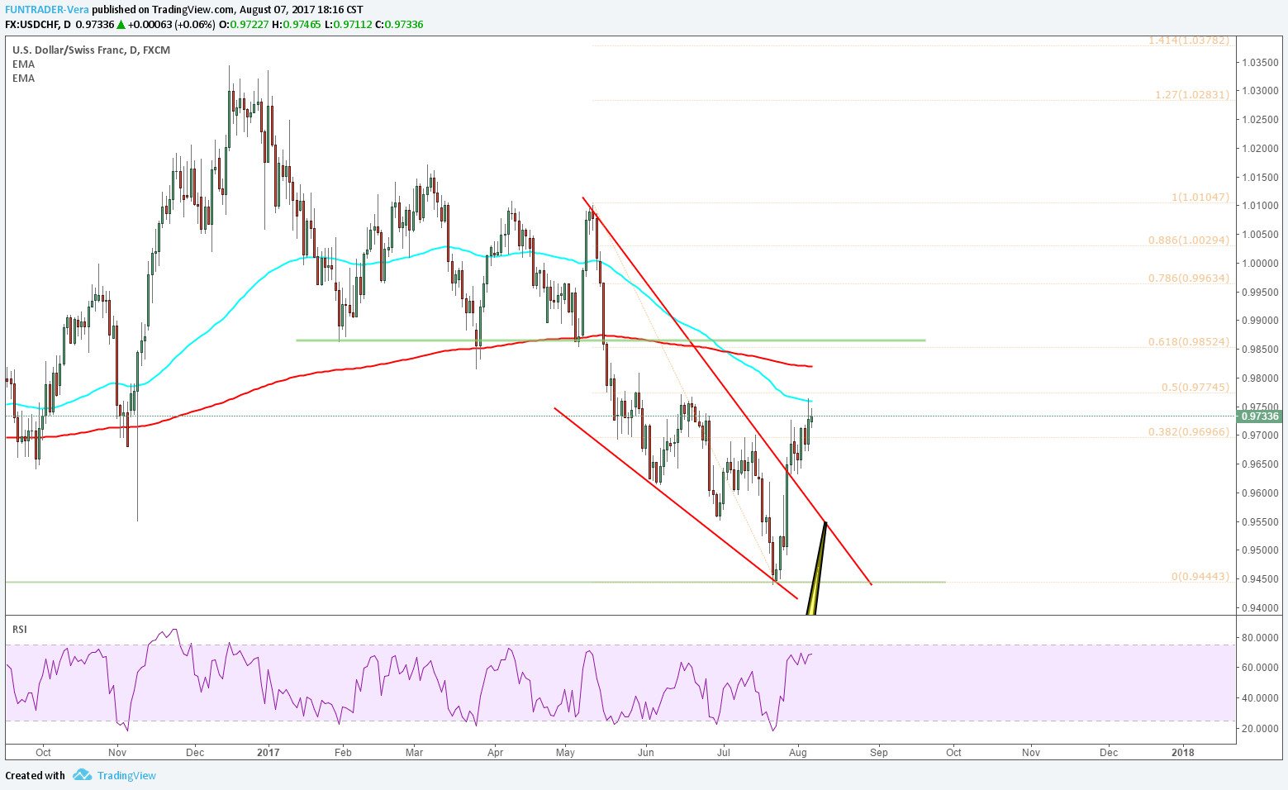Click the Jul label on the time axis
The width and height of the screenshot is (1288, 790).
coord(724,752)
